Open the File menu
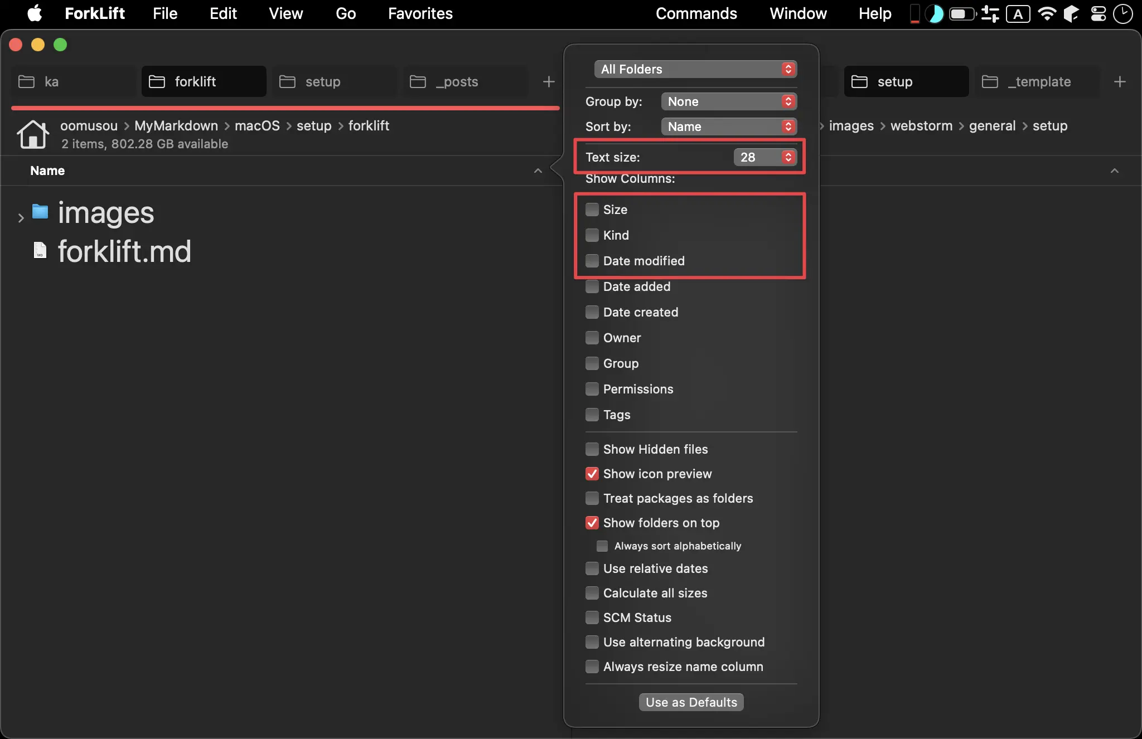 coord(165,13)
